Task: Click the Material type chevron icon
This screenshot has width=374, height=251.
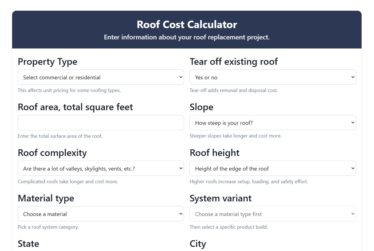Action: (181, 214)
